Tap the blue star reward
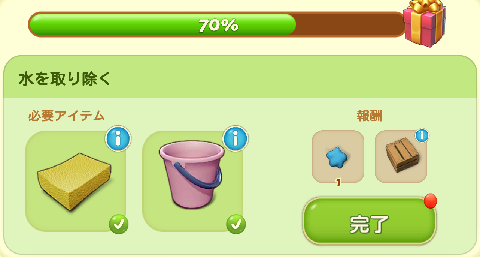480x257 pixels. click(338, 157)
